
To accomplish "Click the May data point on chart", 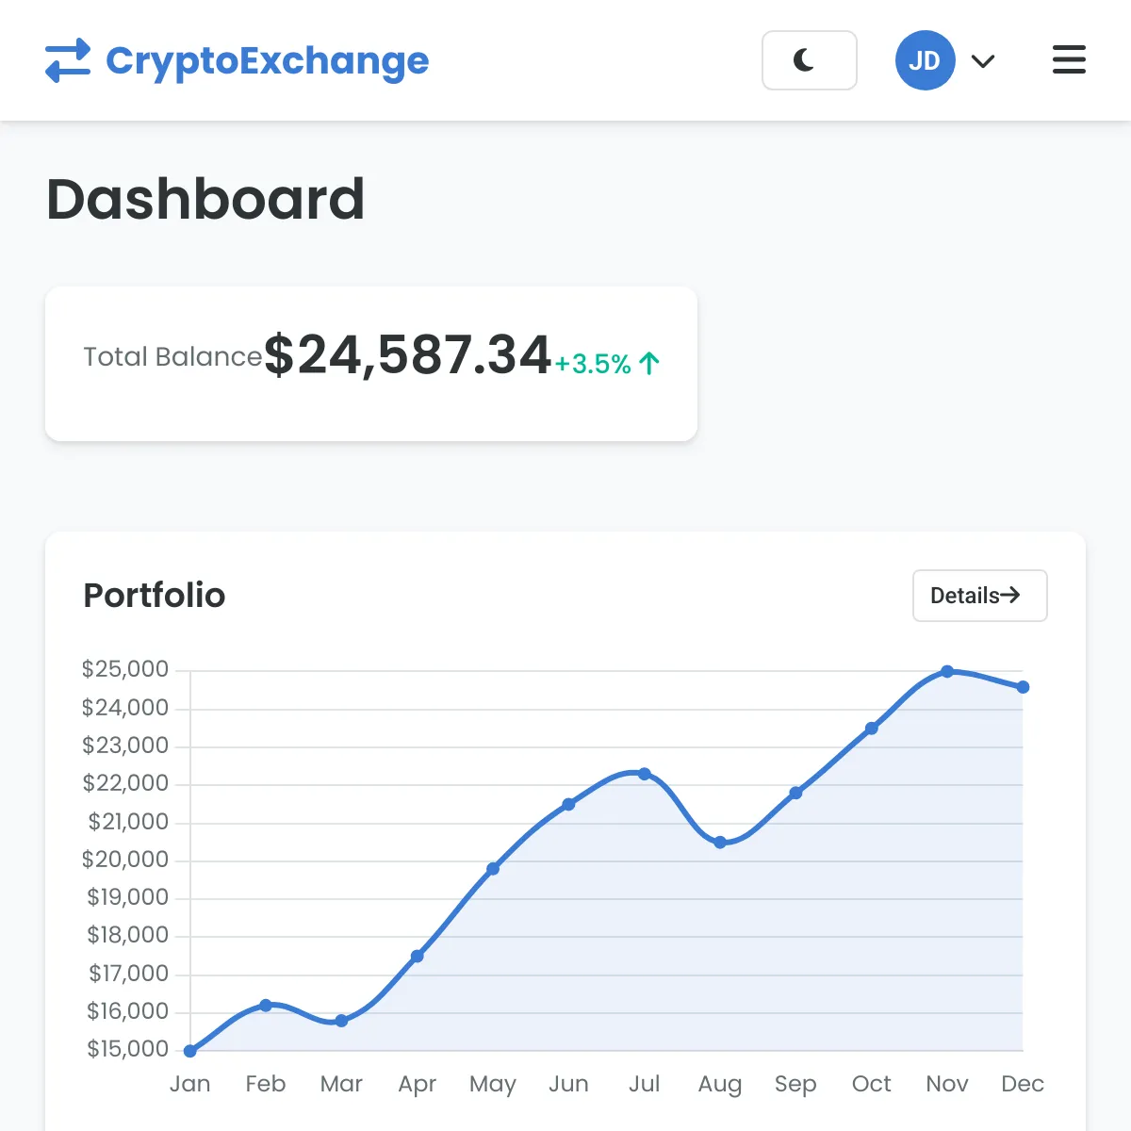I will (493, 869).
